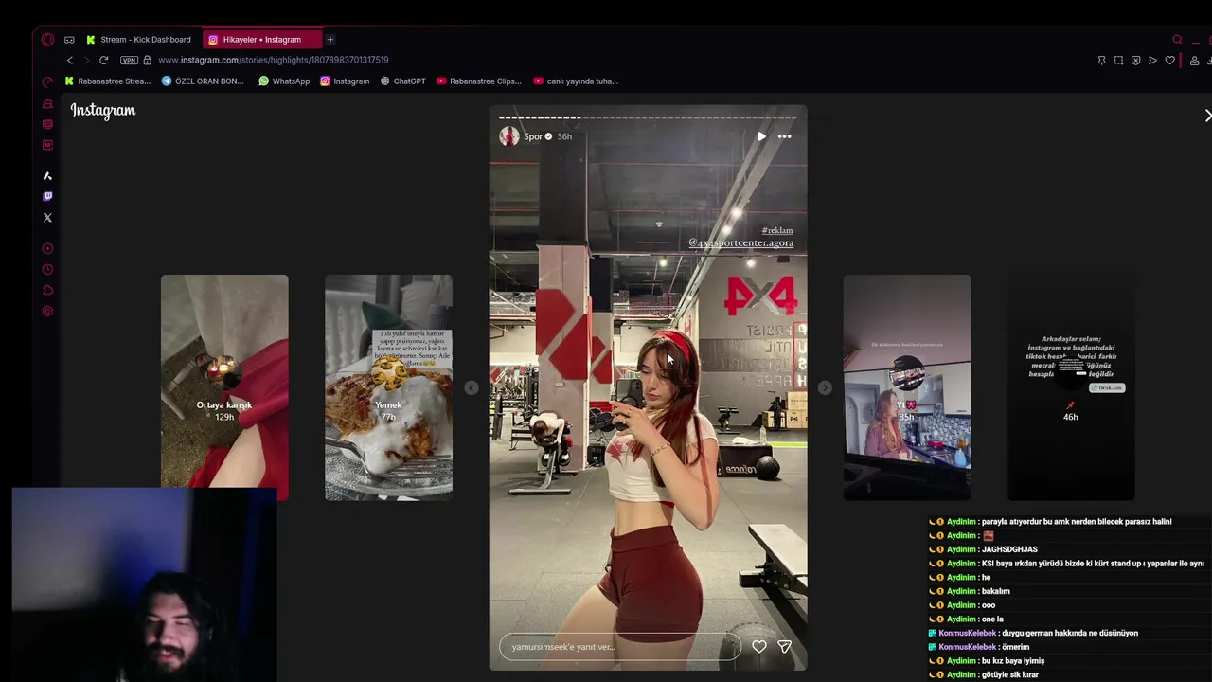
Task: Open Rabanastree Strea... bookmark
Action: point(108,81)
